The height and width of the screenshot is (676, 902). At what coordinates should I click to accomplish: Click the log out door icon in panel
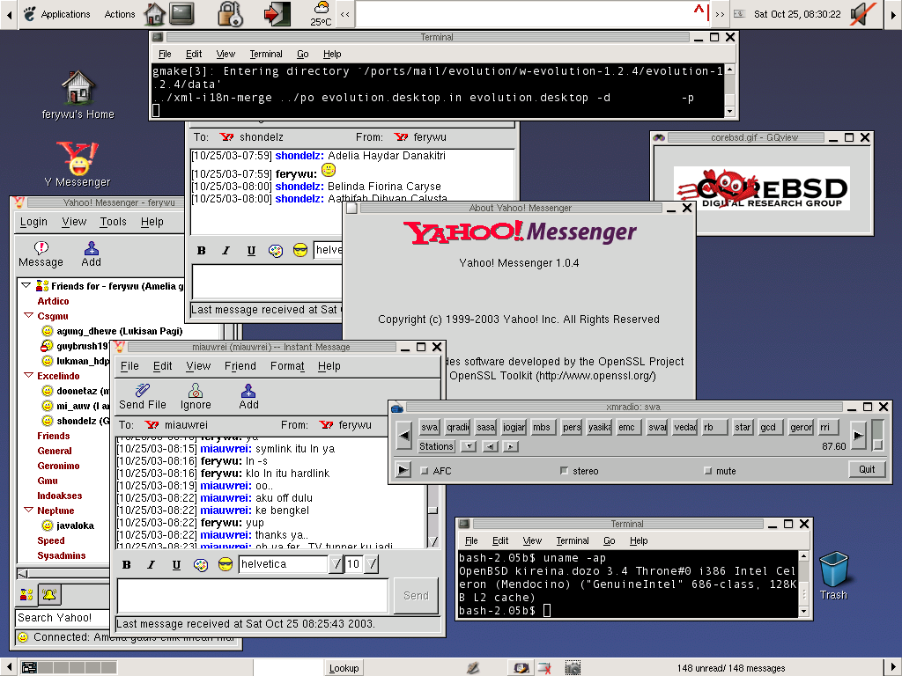point(277,14)
